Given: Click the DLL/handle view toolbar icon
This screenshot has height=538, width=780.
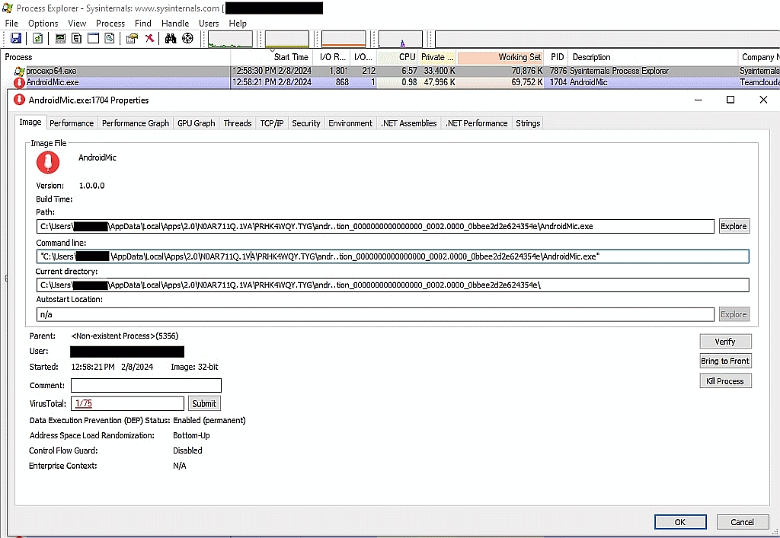Looking at the screenshot, I should click(110, 38).
